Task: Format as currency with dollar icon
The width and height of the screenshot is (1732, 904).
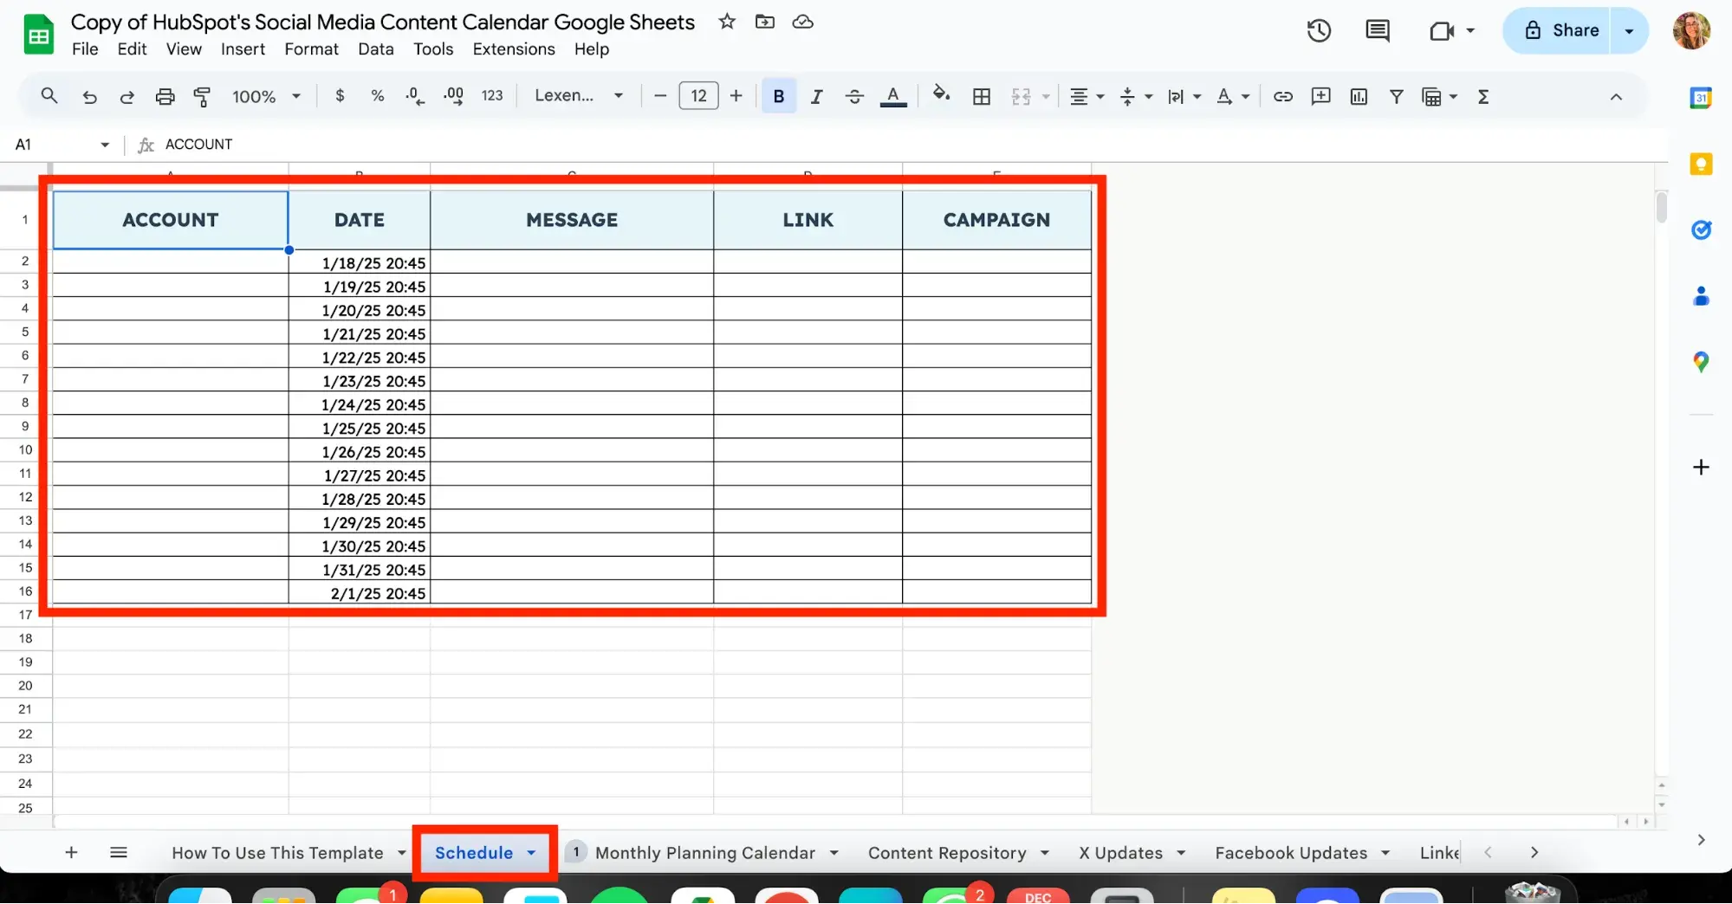Action: click(340, 96)
